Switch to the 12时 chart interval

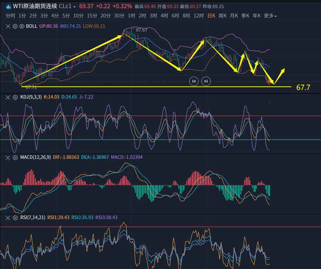[199, 16]
